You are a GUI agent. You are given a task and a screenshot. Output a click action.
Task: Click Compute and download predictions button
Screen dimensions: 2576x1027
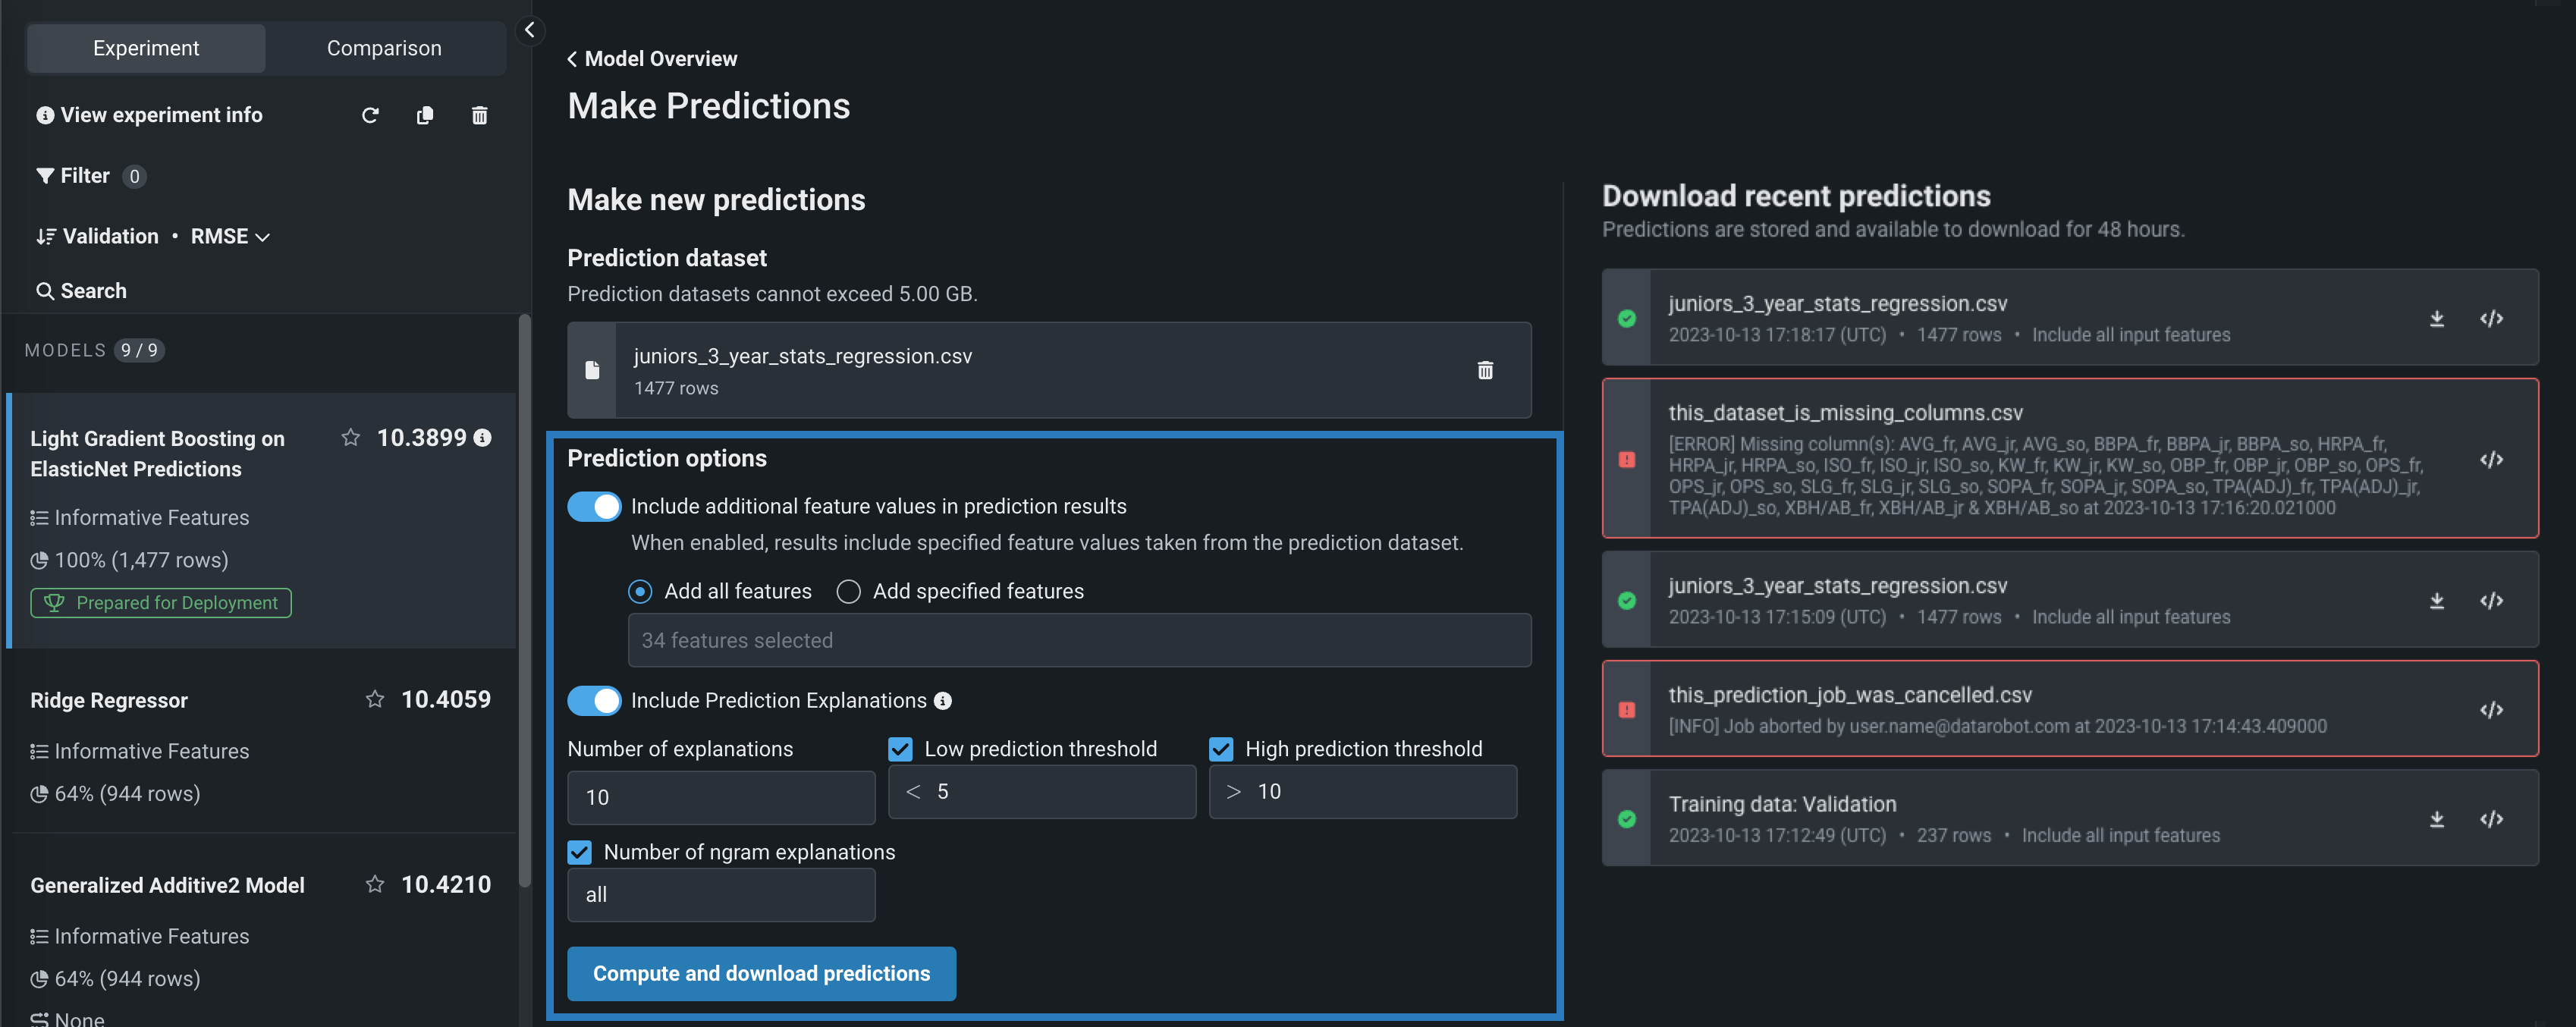(761, 973)
